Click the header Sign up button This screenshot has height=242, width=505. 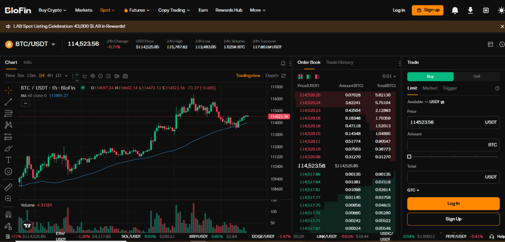click(428, 10)
